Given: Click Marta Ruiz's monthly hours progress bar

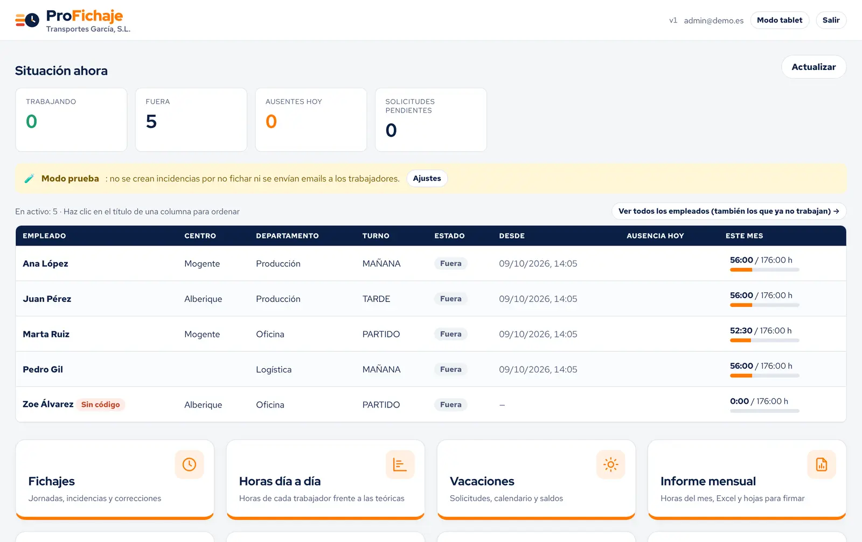Looking at the screenshot, I should point(764,340).
